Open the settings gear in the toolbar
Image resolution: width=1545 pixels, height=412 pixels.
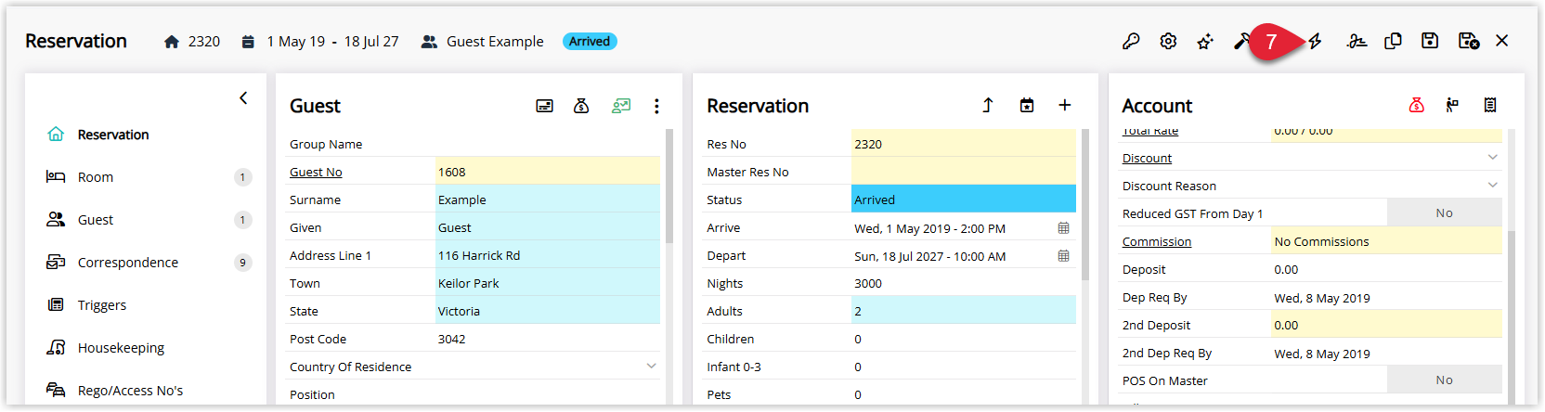[1168, 41]
